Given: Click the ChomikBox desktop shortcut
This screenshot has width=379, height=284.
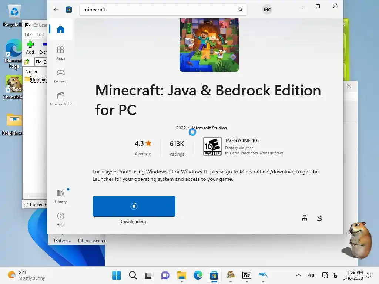Looking at the screenshot, I should click(x=13, y=87).
